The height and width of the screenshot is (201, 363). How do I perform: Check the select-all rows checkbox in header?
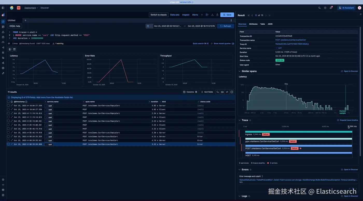pos(8,102)
